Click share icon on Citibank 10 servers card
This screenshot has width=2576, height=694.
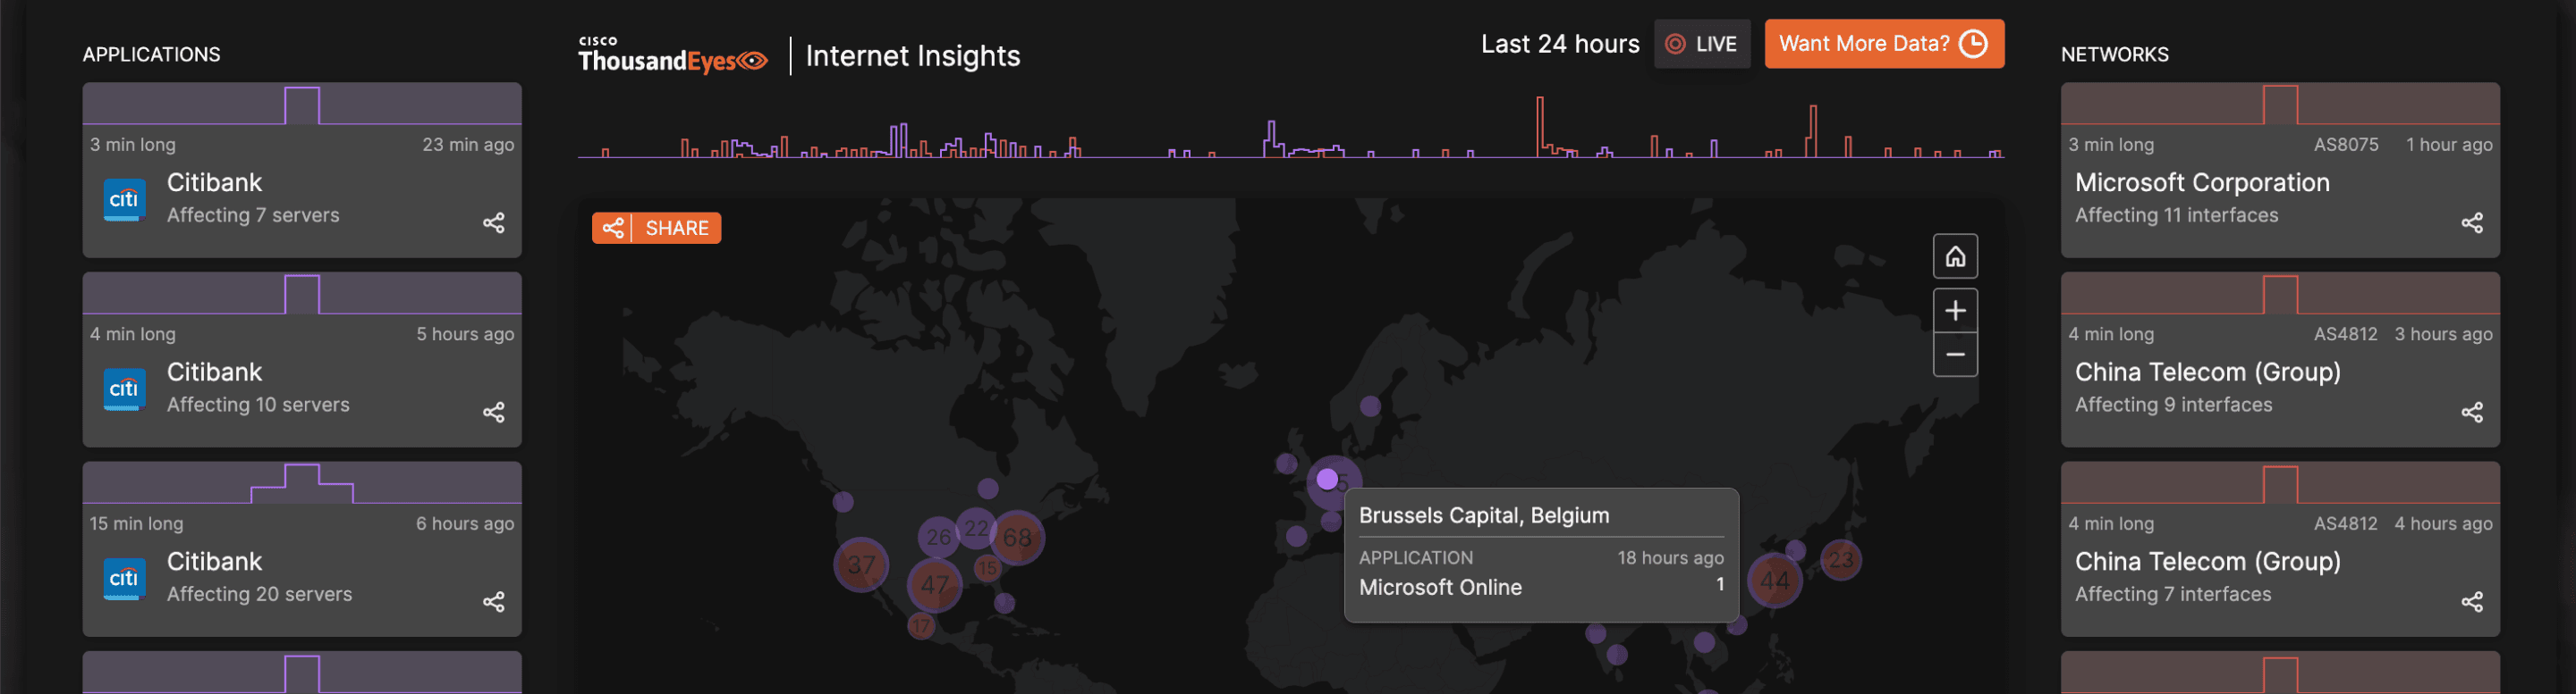[494, 413]
